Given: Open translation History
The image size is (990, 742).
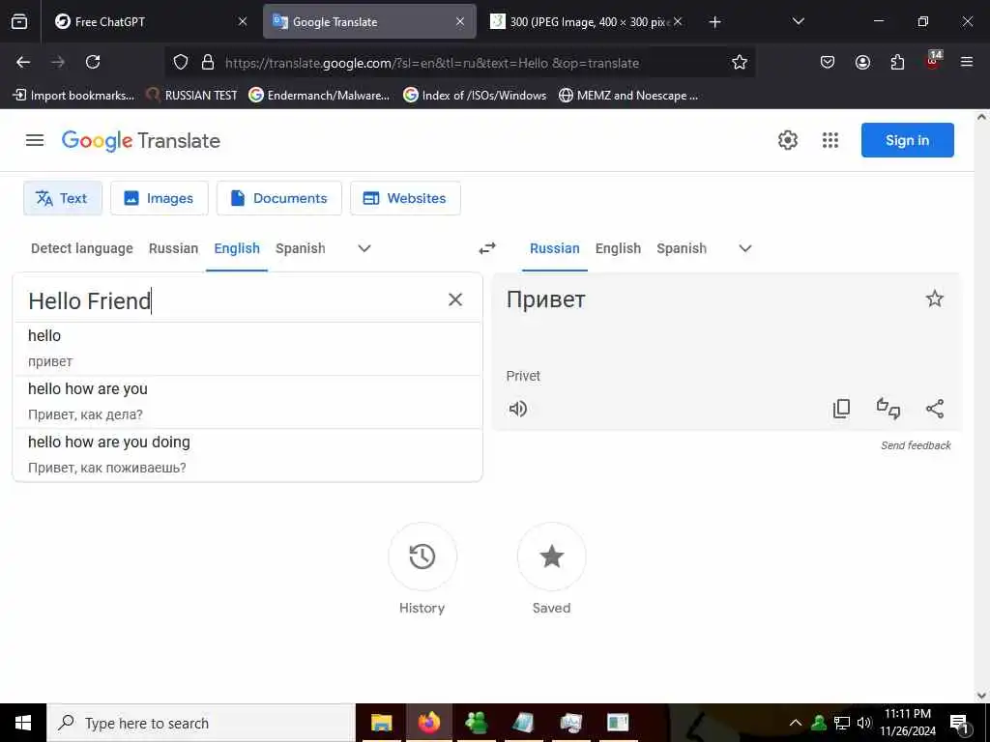Looking at the screenshot, I should [x=422, y=556].
